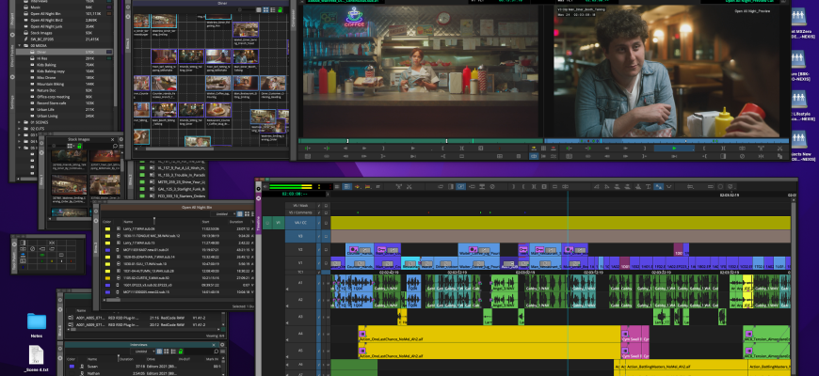
Task: Expand the 01 SCENES folder
Action: (x=20, y=122)
